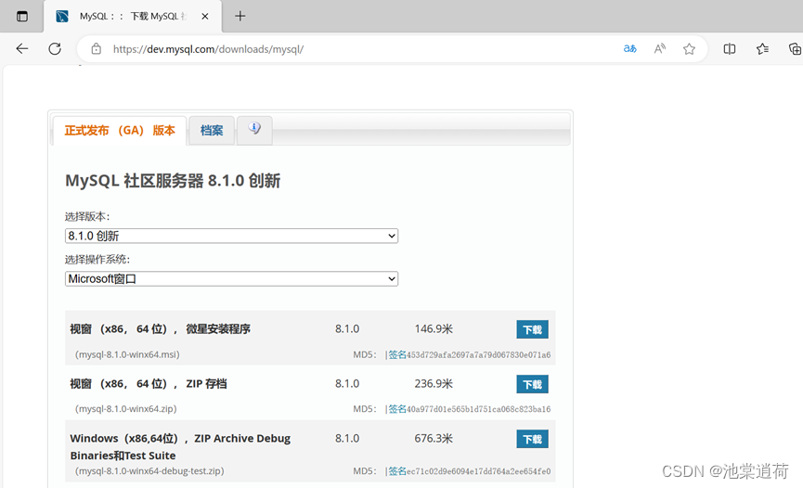803x488 pixels.
Task: Open the information icon tab
Action: coord(254,129)
